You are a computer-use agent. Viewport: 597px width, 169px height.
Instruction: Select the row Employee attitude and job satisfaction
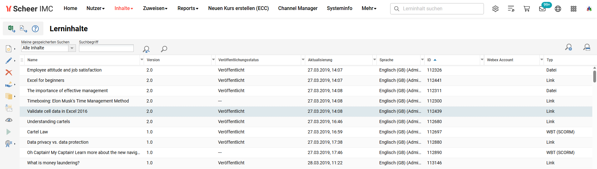[x=306, y=70]
